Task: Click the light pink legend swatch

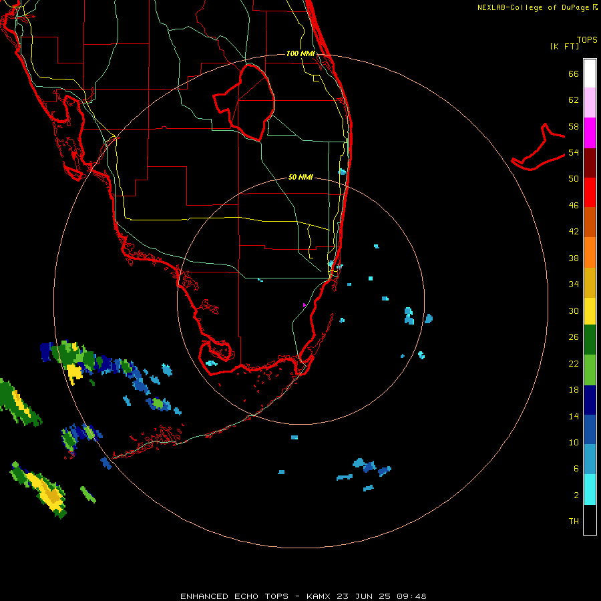Action: (x=590, y=103)
